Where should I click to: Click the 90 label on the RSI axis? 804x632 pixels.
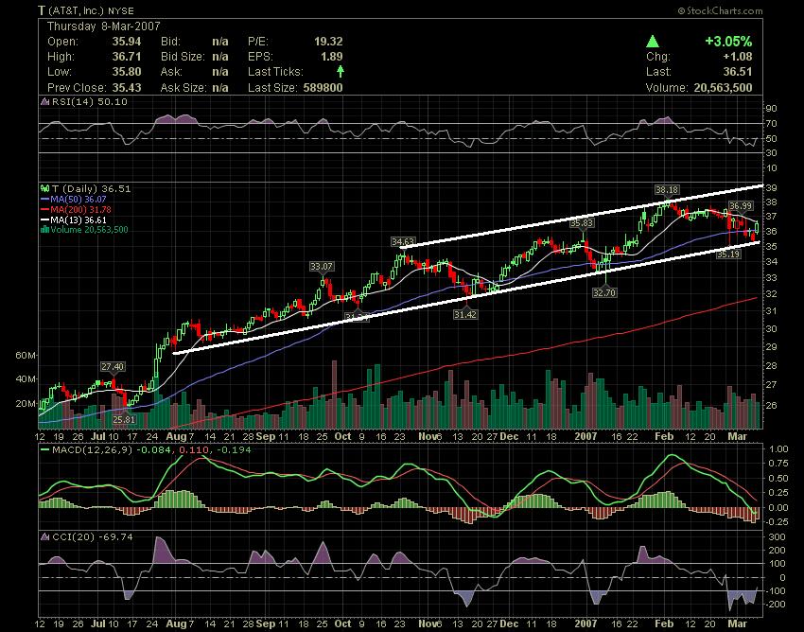(772, 108)
